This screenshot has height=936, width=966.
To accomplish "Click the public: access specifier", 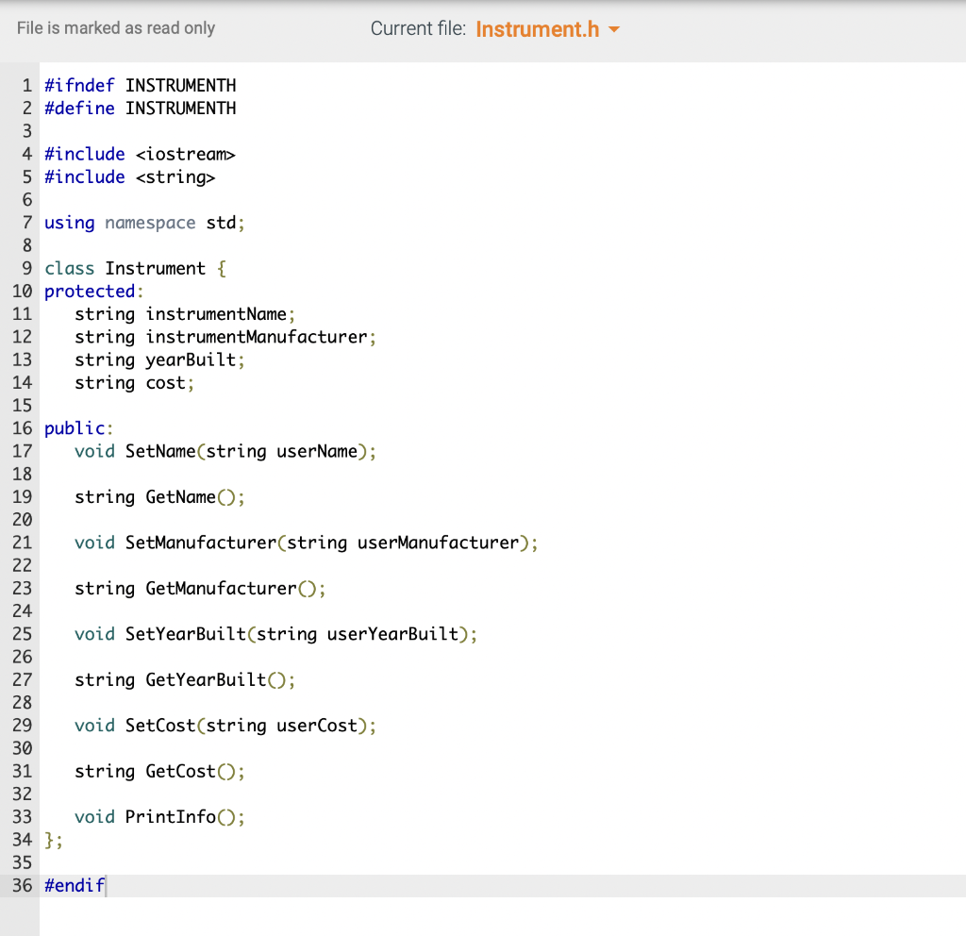I will [x=74, y=427].
